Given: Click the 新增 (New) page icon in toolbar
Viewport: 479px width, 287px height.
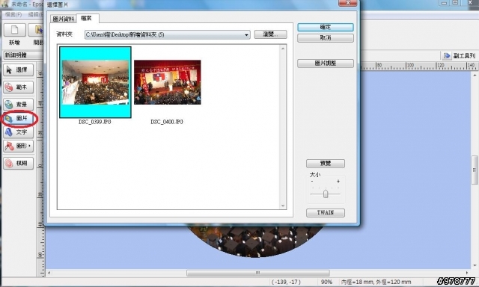Looking at the screenshot, I should click(14, 30).
